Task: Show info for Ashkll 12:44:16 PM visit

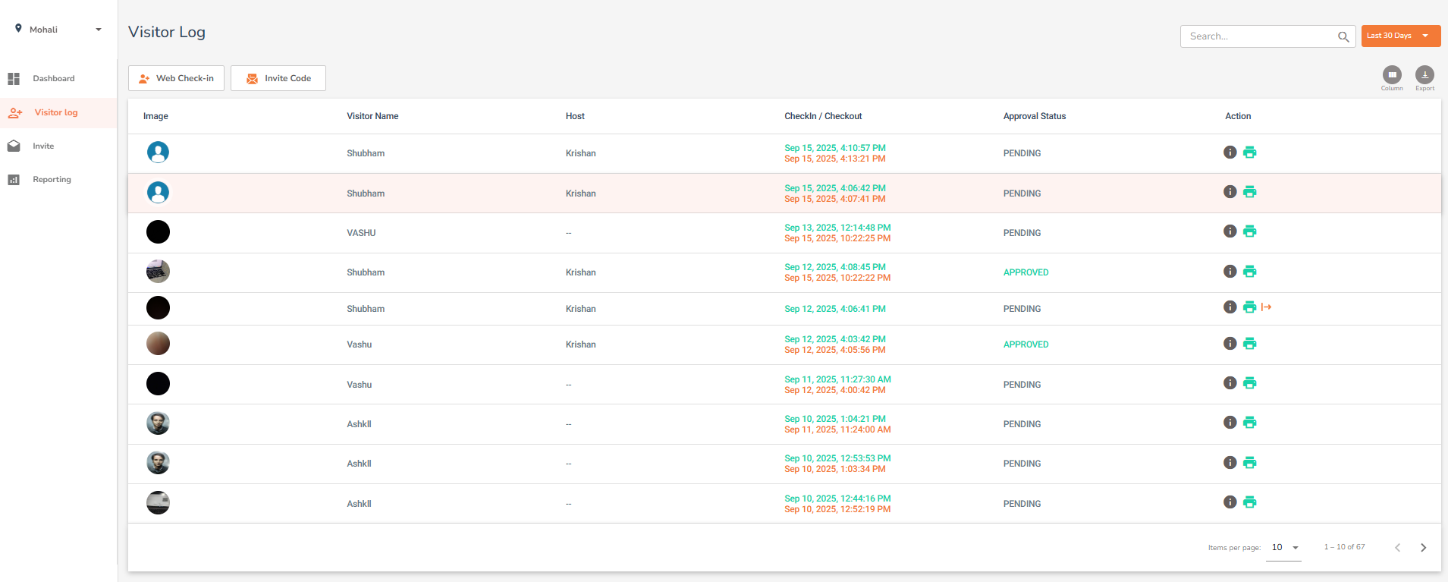Action: click(1230, 502)
